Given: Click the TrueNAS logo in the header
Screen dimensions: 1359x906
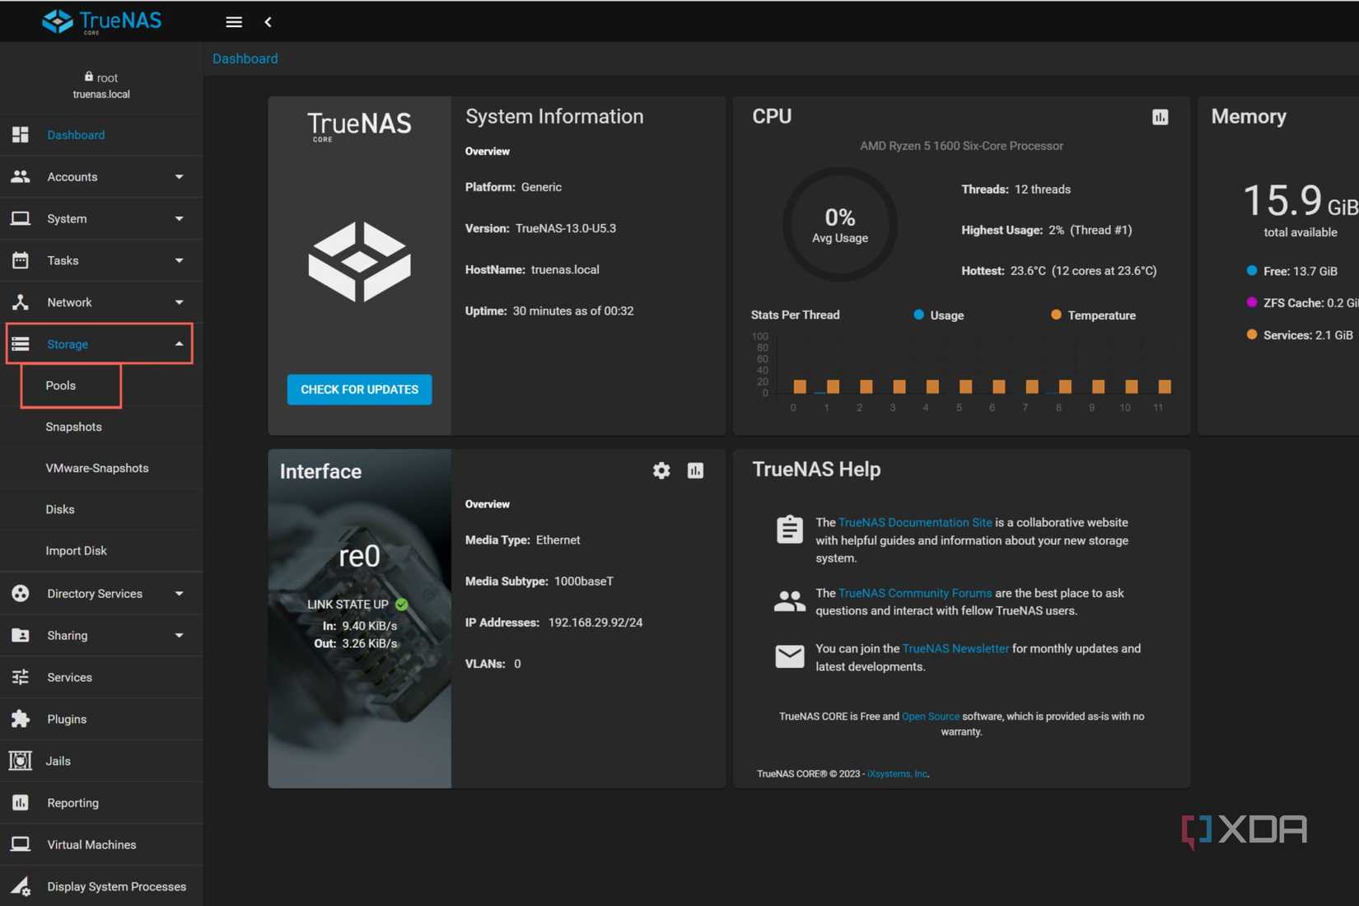Looking at the screenshot, I should point(101,21).
